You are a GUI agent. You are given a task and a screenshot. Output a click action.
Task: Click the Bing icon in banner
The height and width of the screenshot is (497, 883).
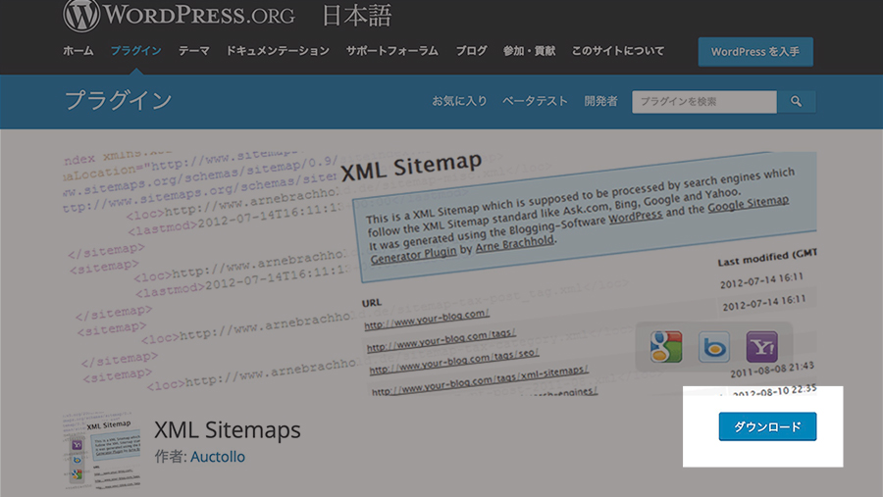(714, 346)
